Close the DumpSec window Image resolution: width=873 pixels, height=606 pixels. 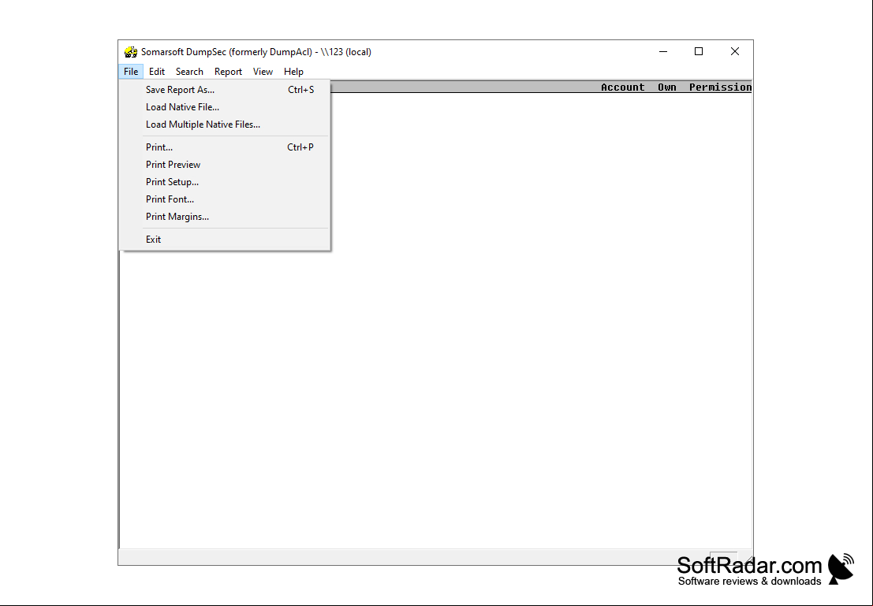(735, 51)
